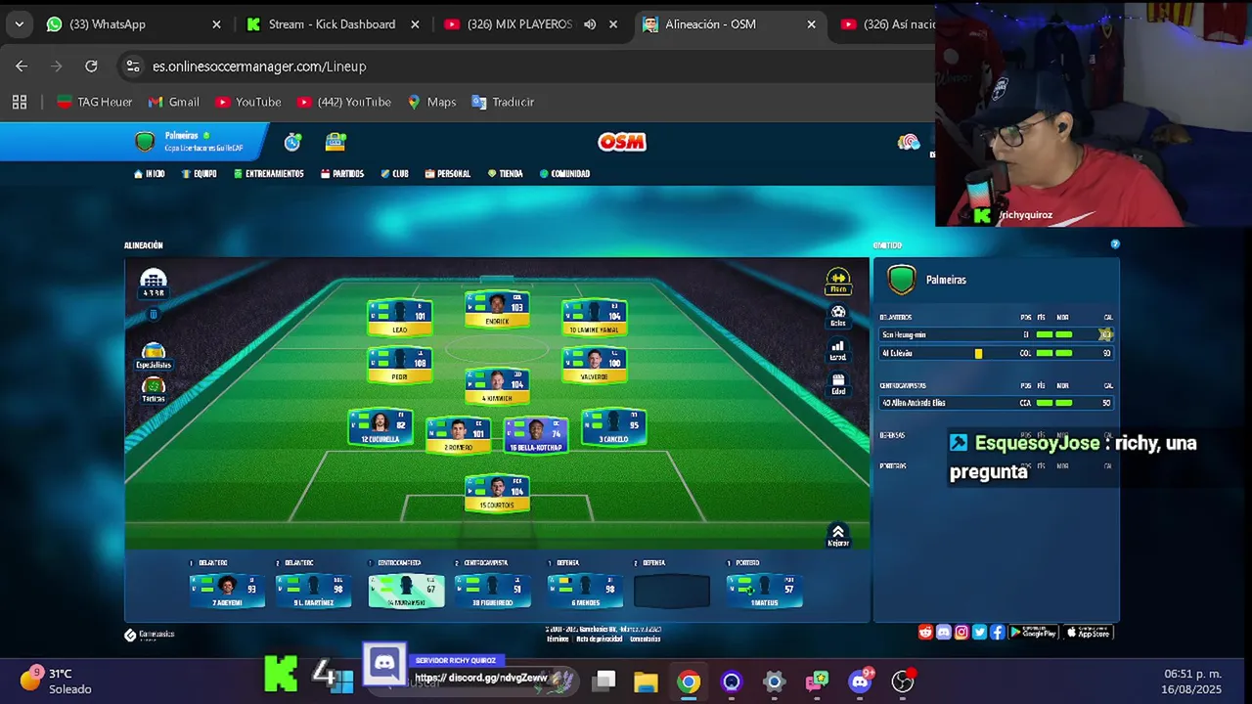Select the Pedri player card
Image resolution: width=1252 pixels, height=704 pixels.
coord(400,365)
